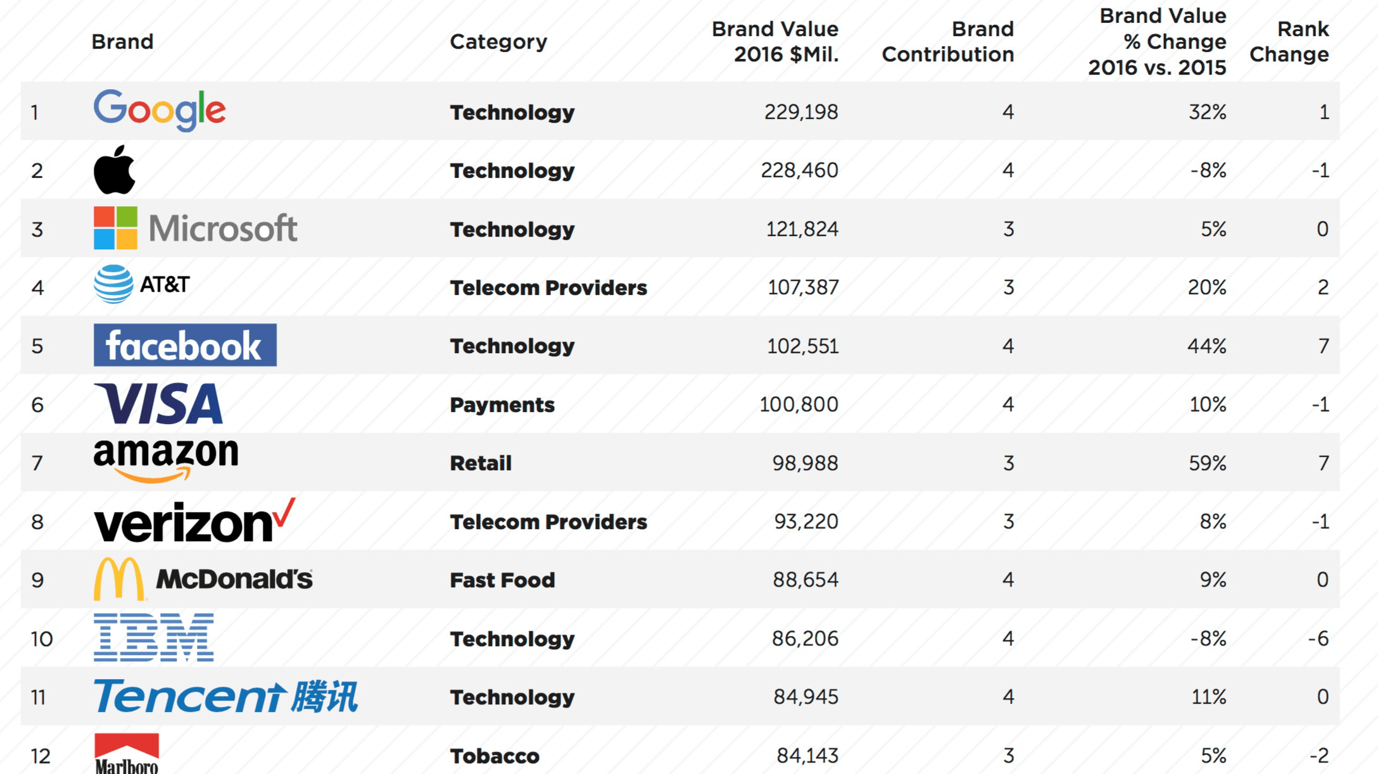
Task: Select the VISA logo
Action: point(158,404)
